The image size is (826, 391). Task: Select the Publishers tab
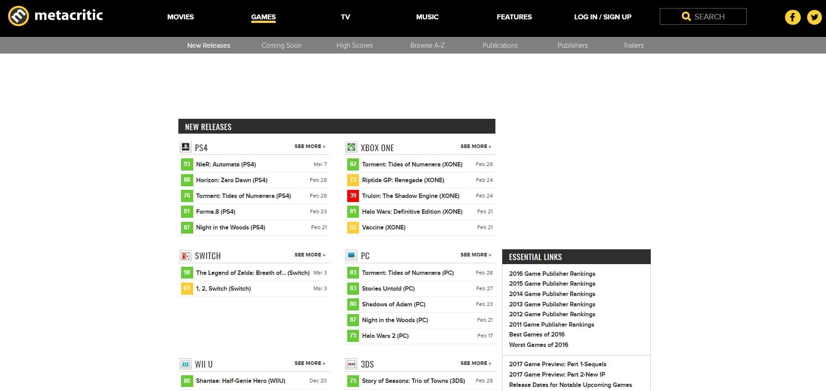(x=572, y=45)
